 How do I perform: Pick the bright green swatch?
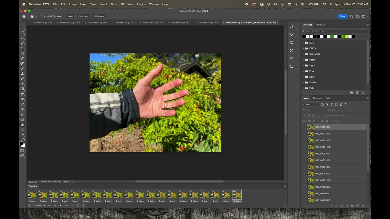(346, 36)
